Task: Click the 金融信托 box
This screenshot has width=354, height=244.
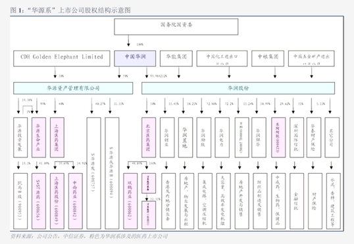Action: [297, 201]
